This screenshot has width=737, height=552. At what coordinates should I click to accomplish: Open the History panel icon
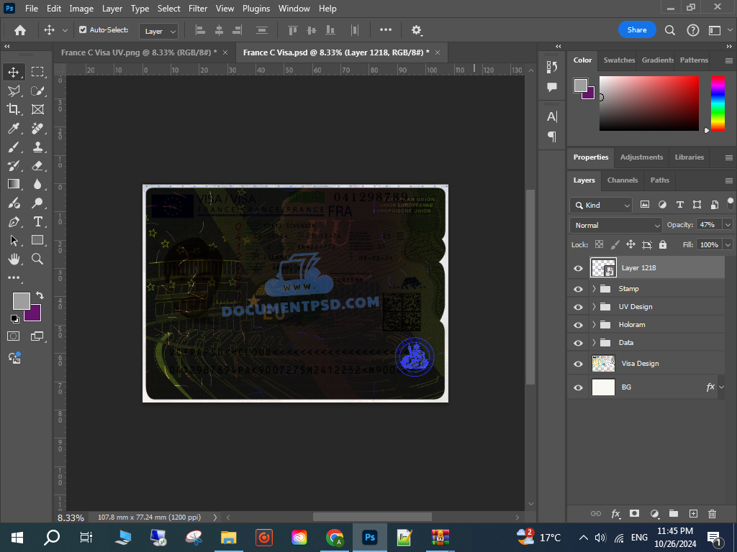[x=552, y=67]
